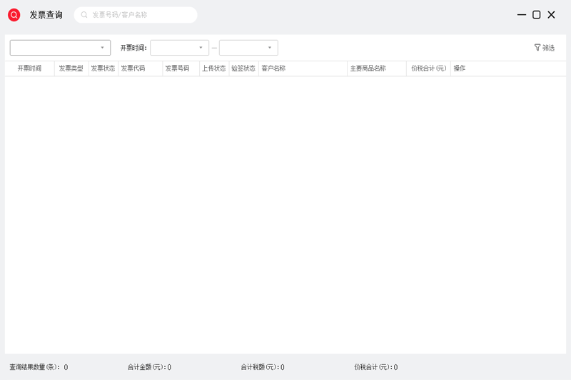Maximize the 发票查询 window
Viewport: 571px width, 380px height.
tap(537, 15)
